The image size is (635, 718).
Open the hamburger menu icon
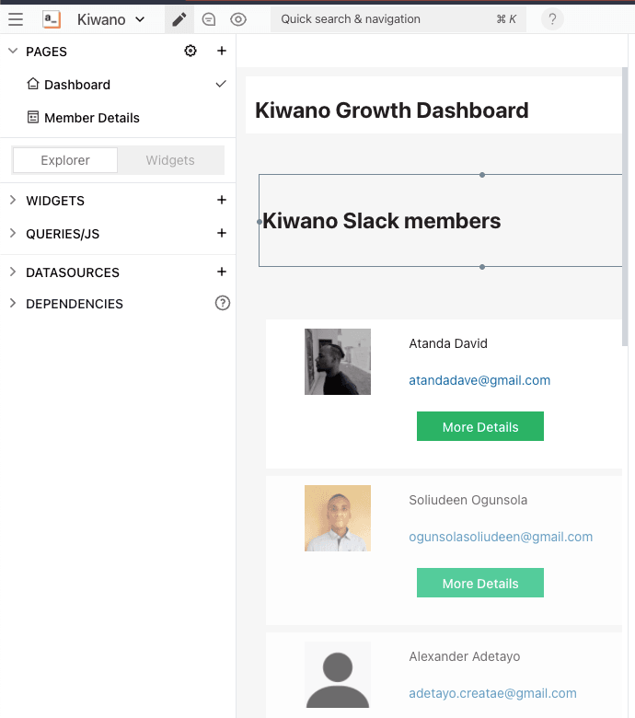click(x=16, y=19)
